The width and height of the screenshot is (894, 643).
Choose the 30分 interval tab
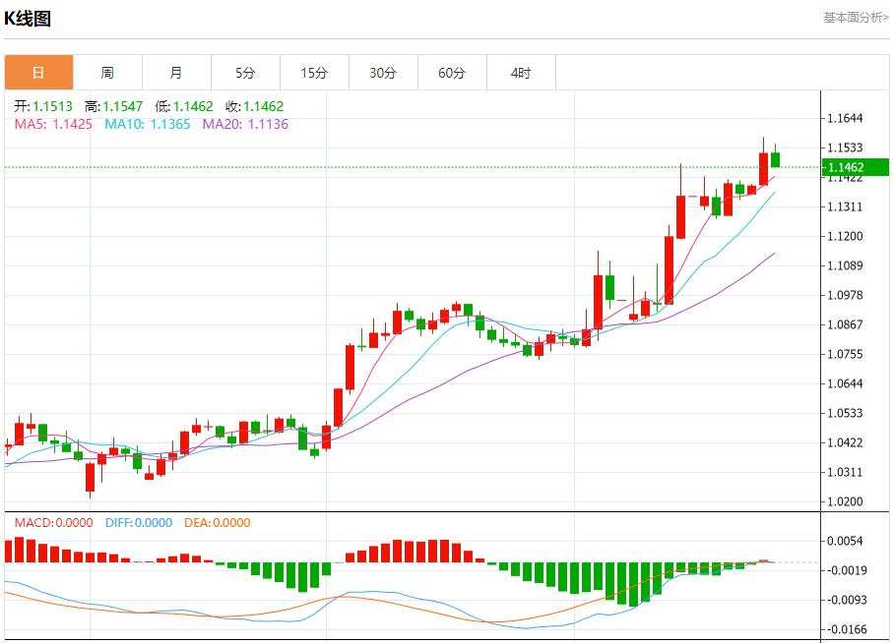point(383,73)
